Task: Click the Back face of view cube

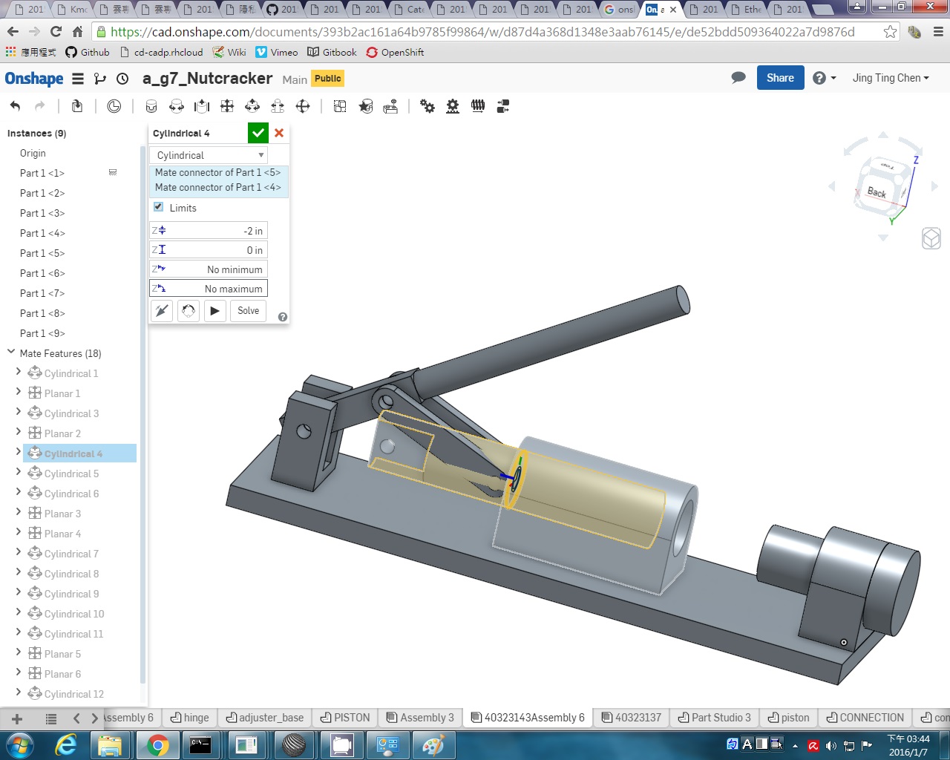Action: point(877,192)
